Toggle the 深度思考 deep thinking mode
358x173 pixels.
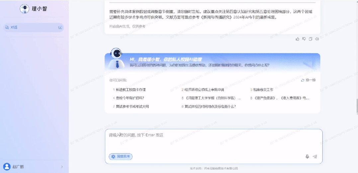click(121, 156)
